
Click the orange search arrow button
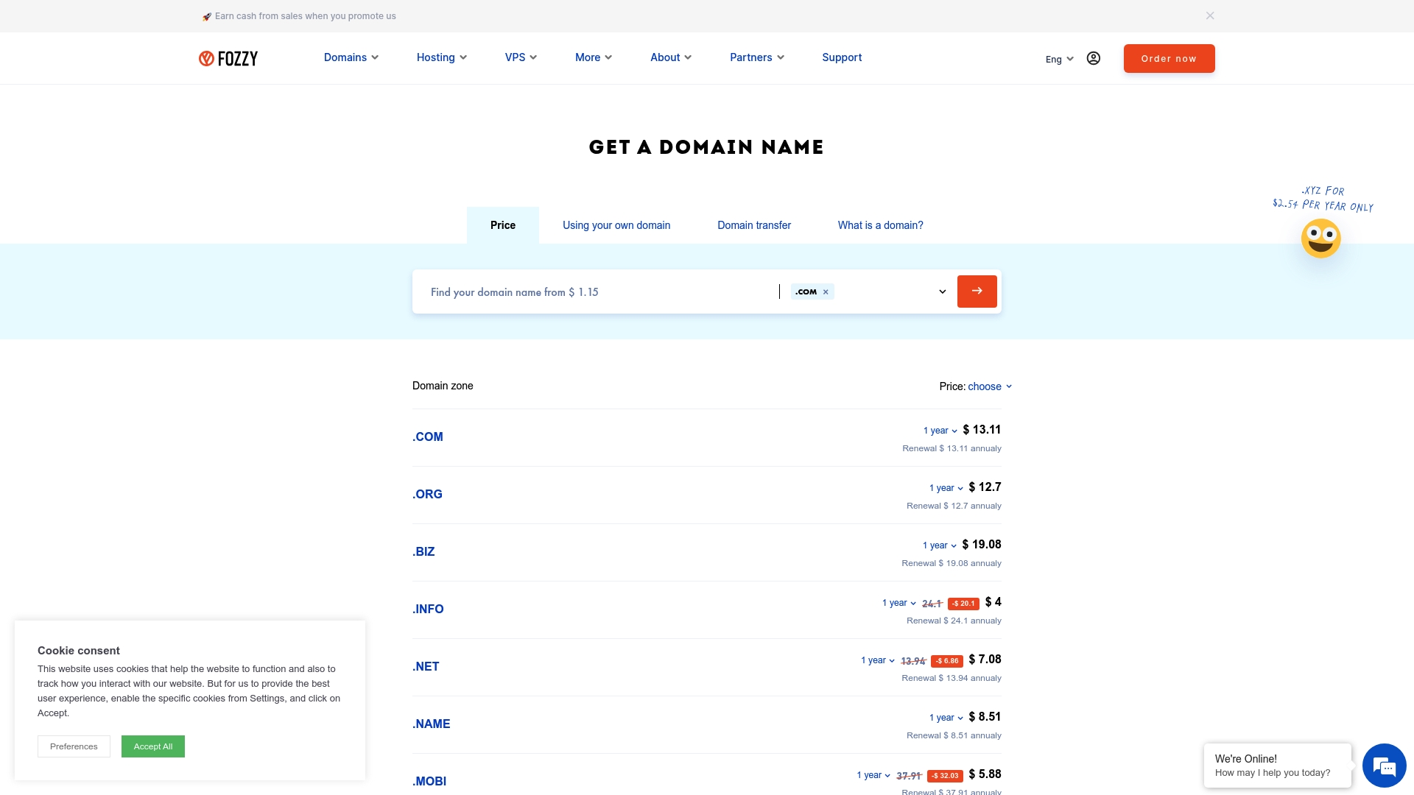pyautogui.click(x=977, y=291)
